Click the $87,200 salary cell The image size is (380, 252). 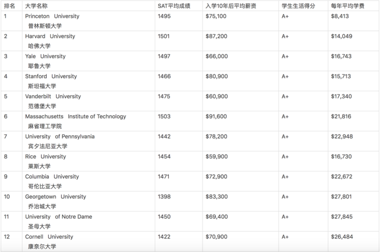tap(217, 36)
